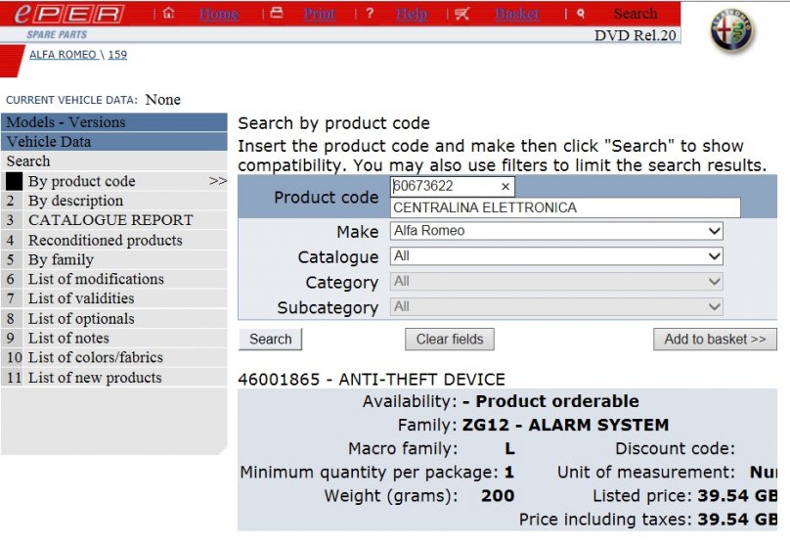Click the house icon beside Home

[x=169, y=14]
